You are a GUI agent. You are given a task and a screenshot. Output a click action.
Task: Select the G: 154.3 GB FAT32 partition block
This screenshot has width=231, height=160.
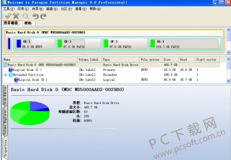185,44
